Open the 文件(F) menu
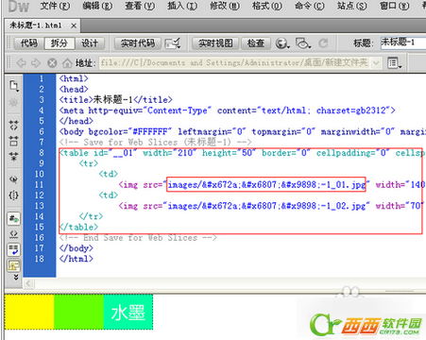This screenshot has width=426, height=340. [x=56, y=6]
